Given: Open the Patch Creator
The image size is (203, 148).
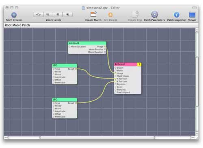Looking at the screenshot, I should click(14, 15).
